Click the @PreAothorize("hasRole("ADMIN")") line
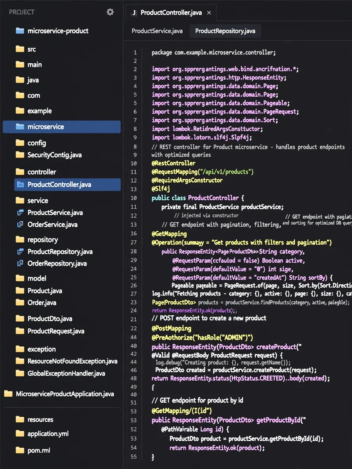Screen dimensions: 352x469 202,337
